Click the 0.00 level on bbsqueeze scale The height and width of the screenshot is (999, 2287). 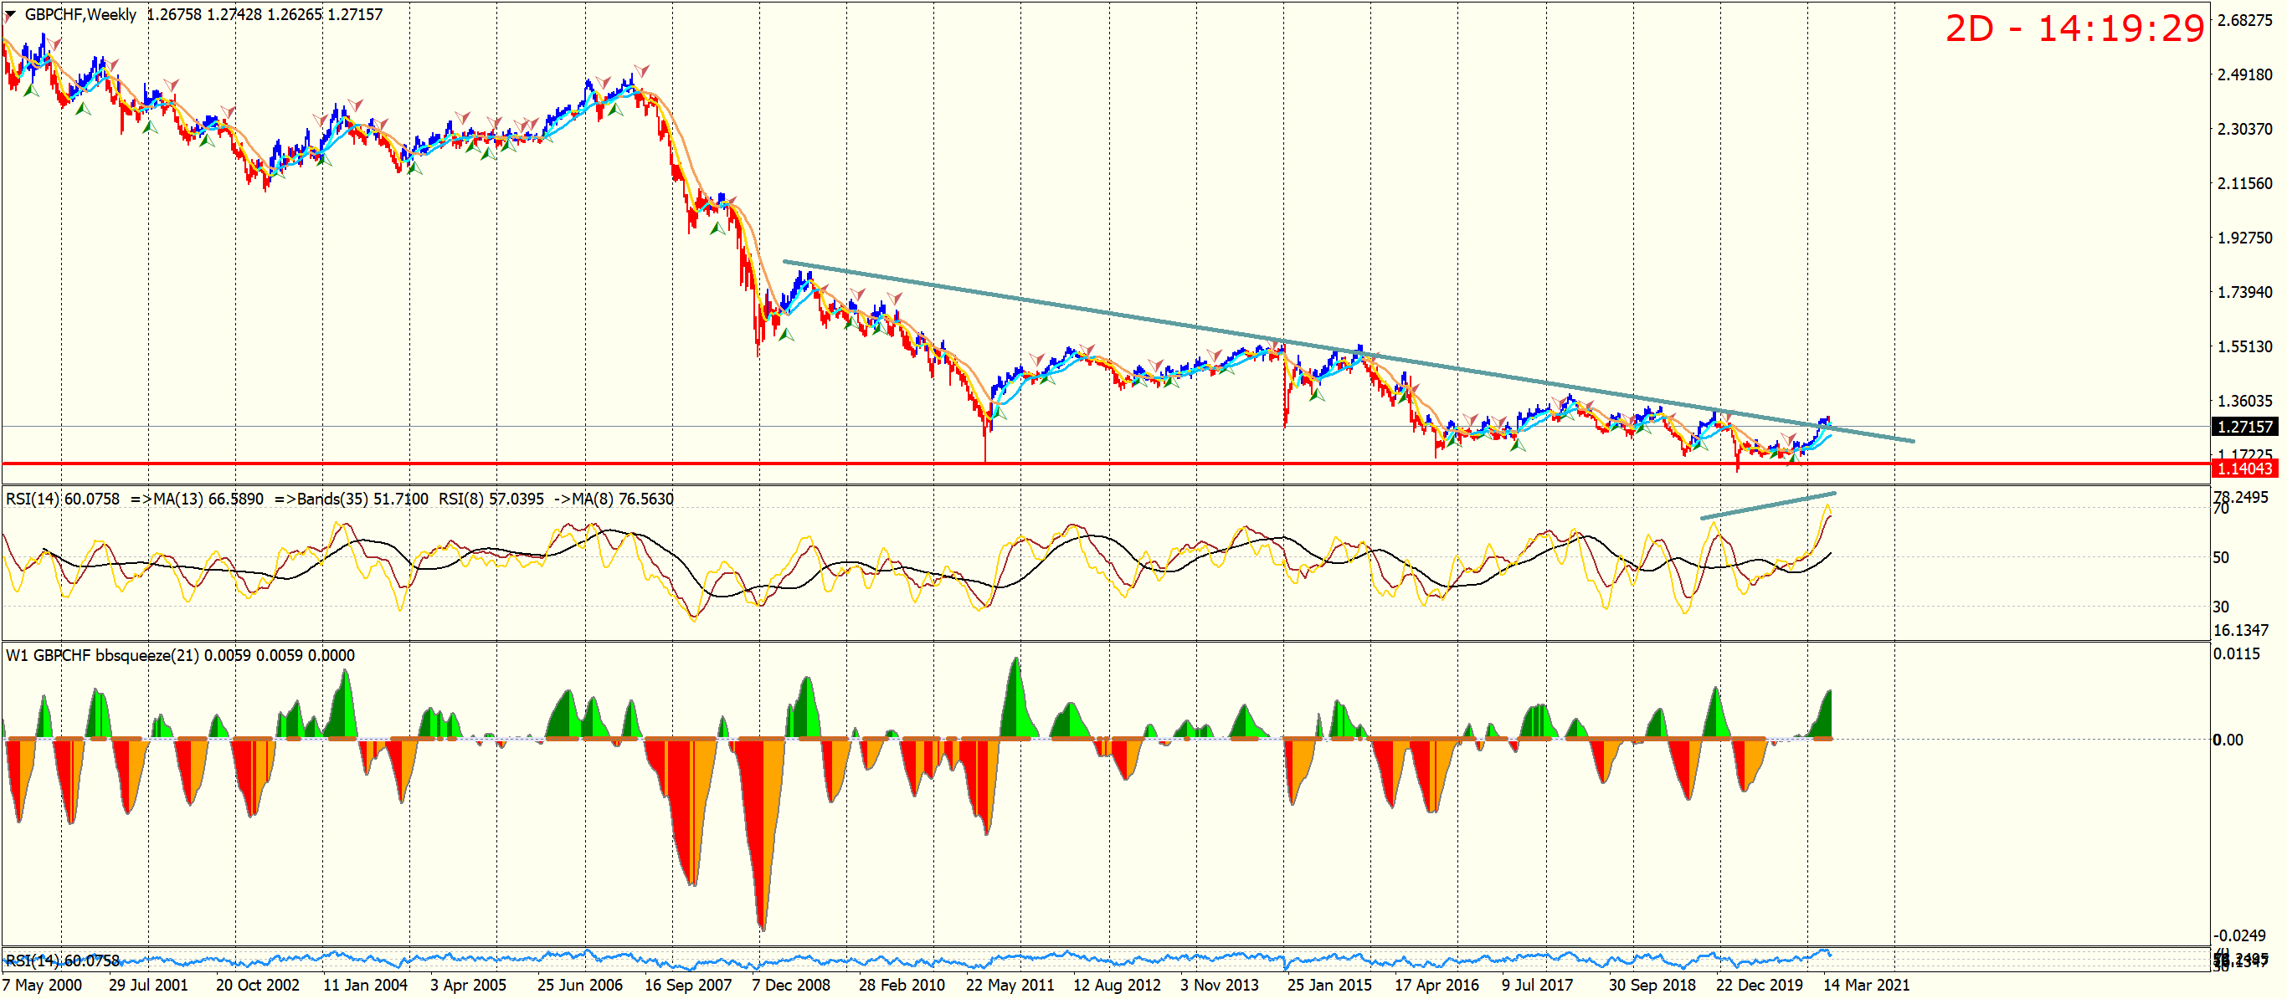pos(2228,740)
